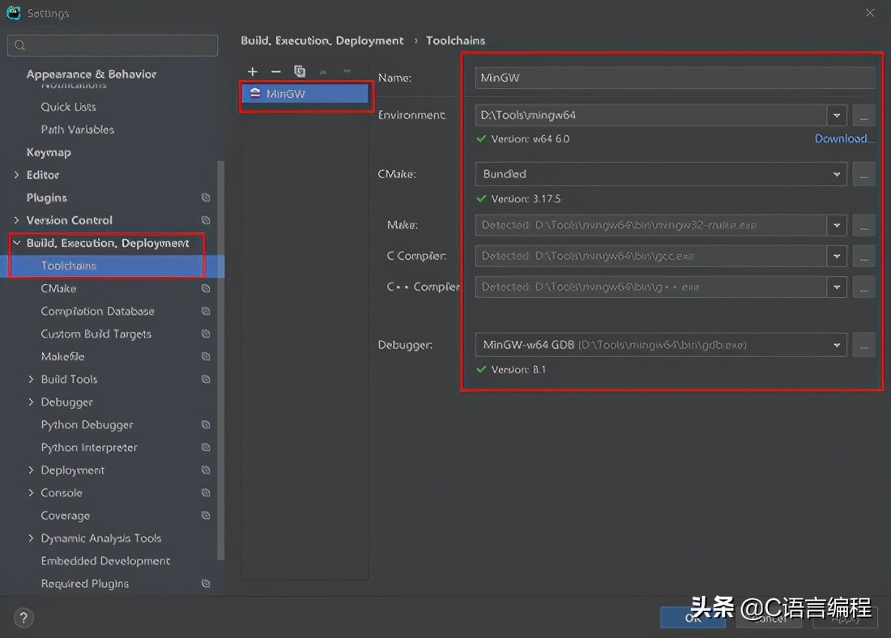This screenshot has height=638, width=891.
Task: Click the Settings gear icon in the titlebar
Action: point(13,12)
